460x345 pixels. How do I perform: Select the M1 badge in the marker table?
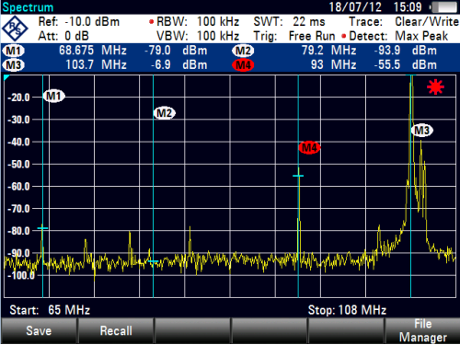tap(14, 51)
